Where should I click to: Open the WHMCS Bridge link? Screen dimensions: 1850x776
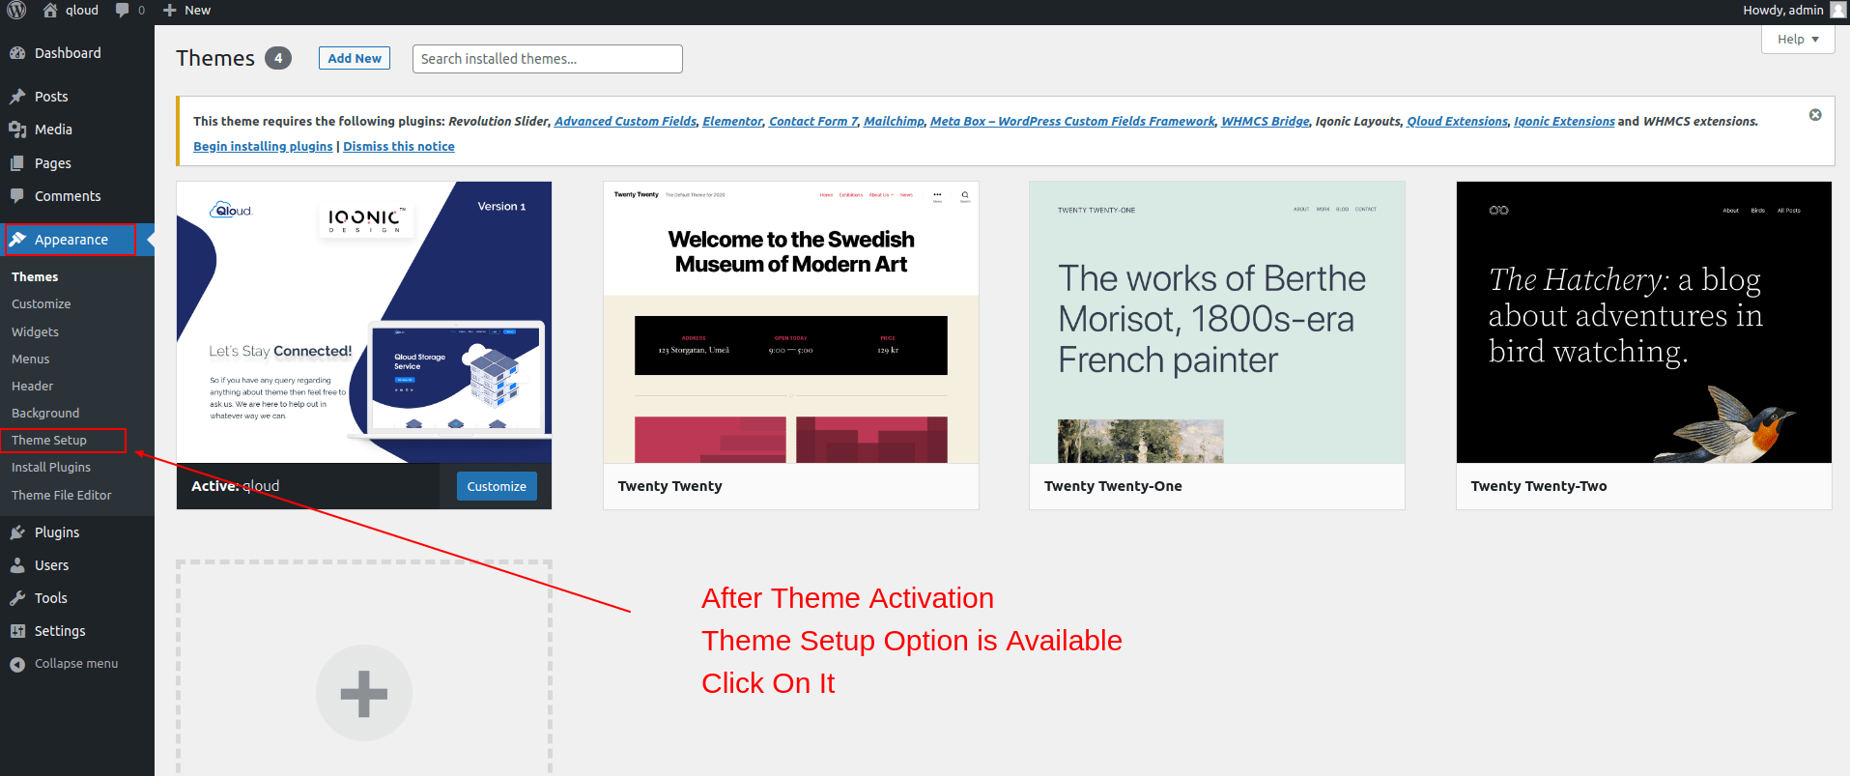pos(1266,122)
